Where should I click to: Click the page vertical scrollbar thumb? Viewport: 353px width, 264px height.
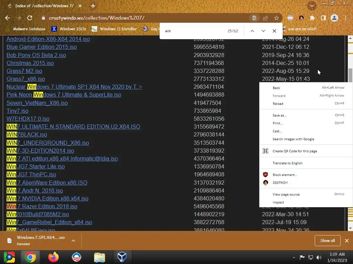[350, 75]
